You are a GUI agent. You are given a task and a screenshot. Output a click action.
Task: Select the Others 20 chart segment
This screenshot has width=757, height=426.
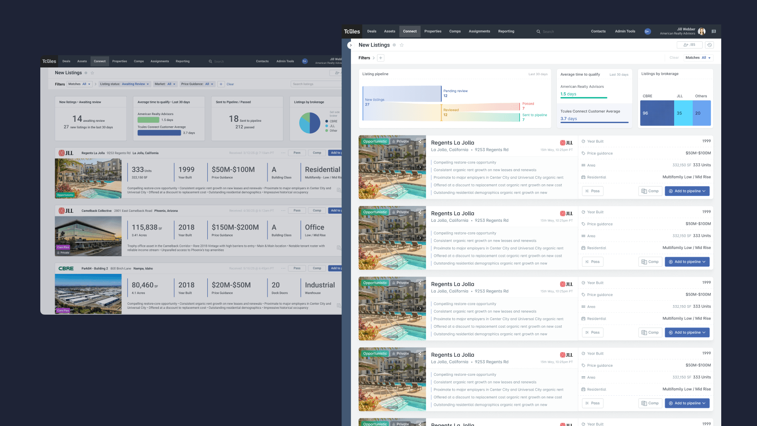point(702,113)
